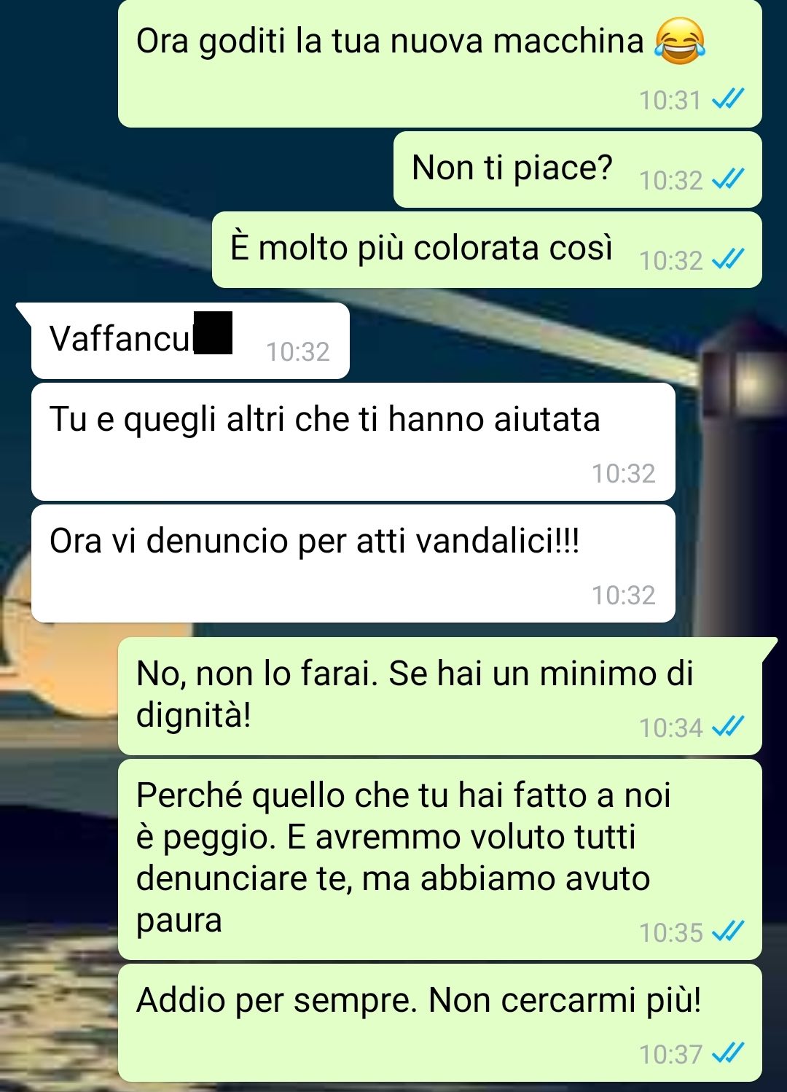The width and height of the screenshot is (787, 1092).
Task: Tap the 10:32 timestamp under 'atti vandalici'
Action: [624, 596]
